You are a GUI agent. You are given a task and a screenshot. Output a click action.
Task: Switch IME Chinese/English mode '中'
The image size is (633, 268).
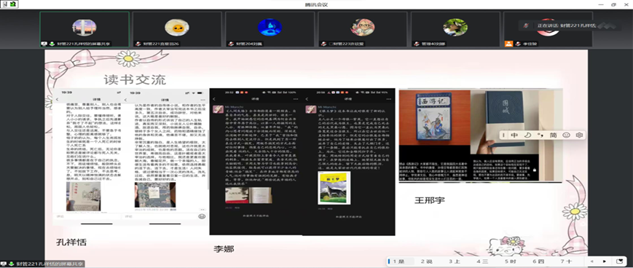(x=514, y=135)
